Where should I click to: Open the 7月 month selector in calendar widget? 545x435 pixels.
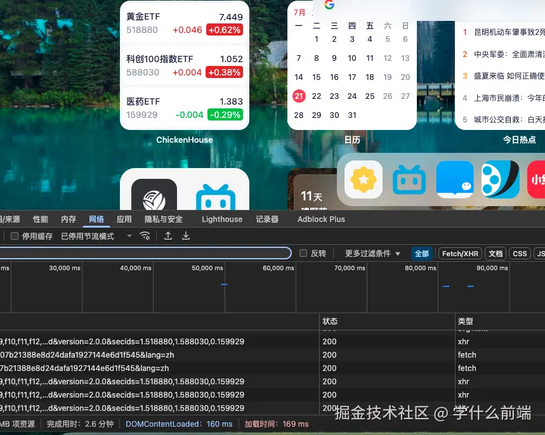pos(301,12)
